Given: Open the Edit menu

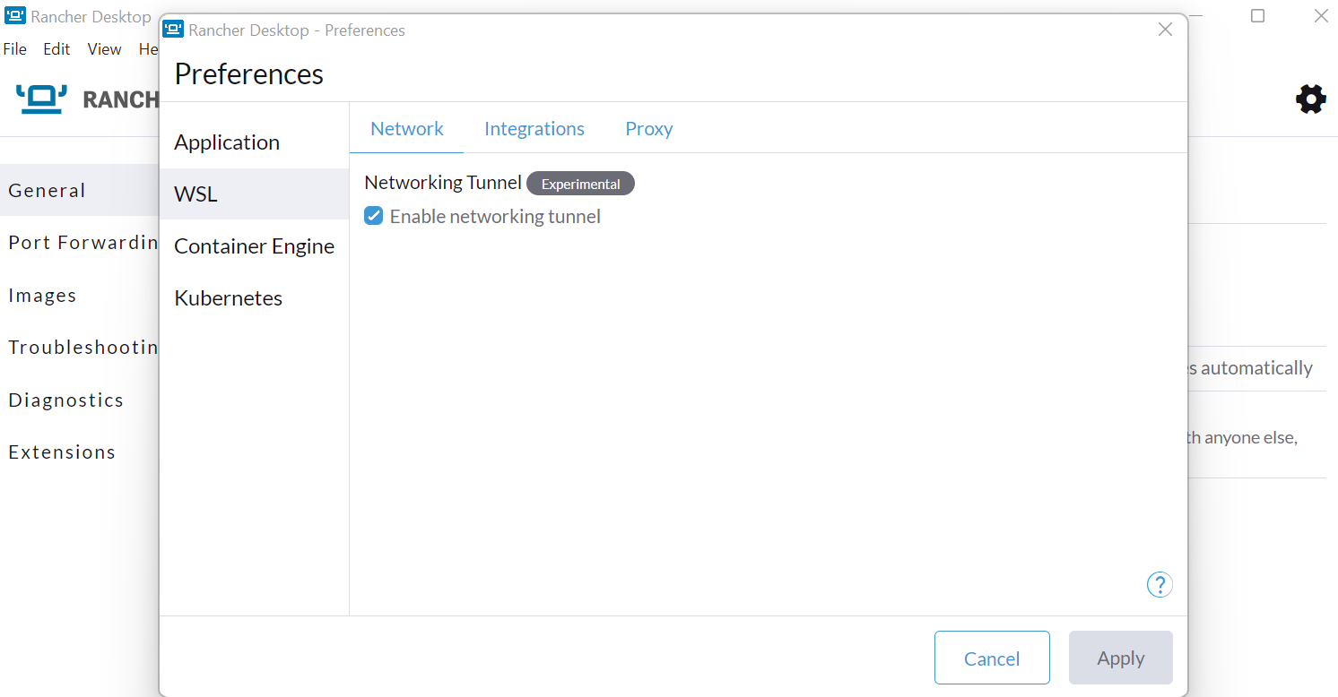Looking at the screenshot, I should point(56,49).
